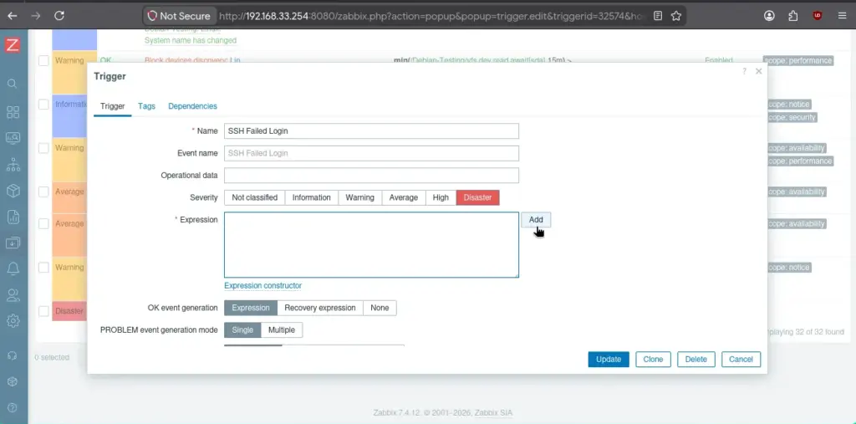This screenshot has width=856, height=424.
Task: Open the browser hamburger menu
Action: [842, 16]
